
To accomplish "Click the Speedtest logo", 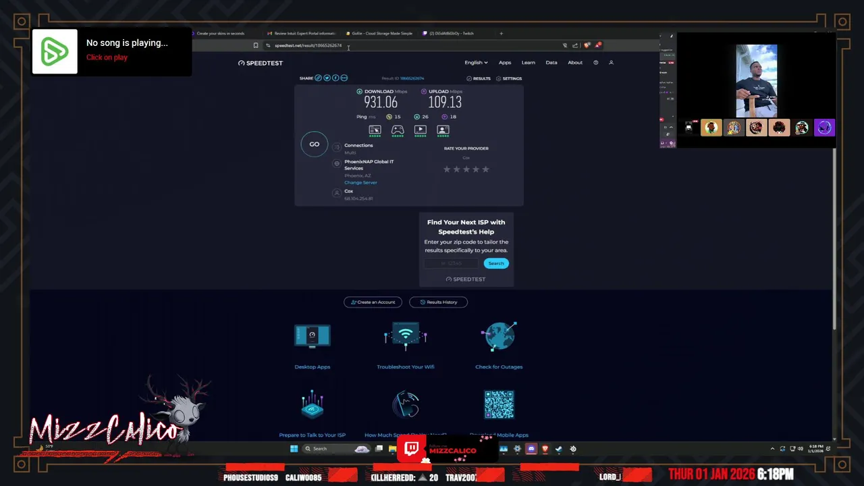I will point(260,63).
